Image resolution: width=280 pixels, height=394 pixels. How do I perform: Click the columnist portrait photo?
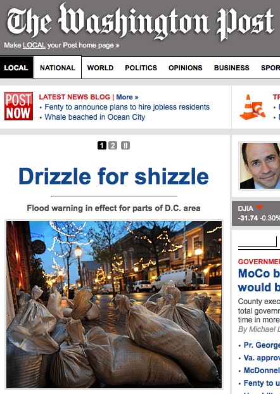260,166
